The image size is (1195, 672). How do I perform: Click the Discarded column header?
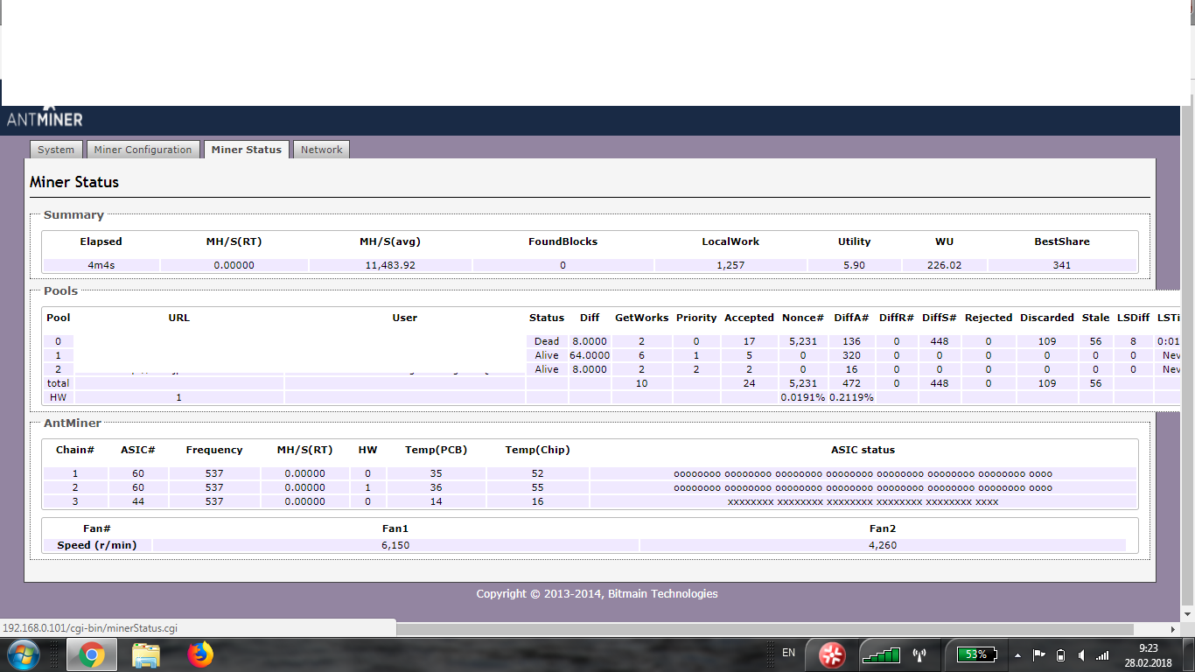tap(1046, 318)
